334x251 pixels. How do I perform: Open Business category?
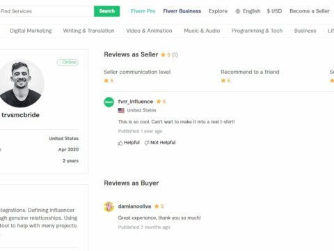pyautogui.click(x=305, y=31)
